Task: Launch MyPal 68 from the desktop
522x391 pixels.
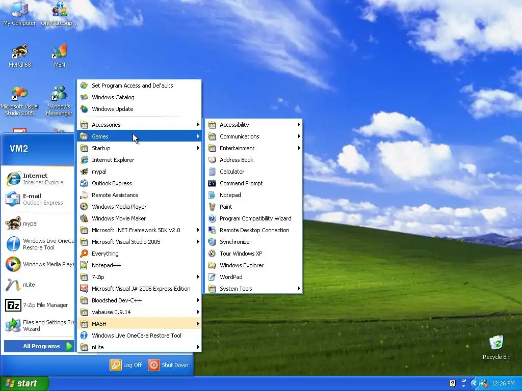Action: 20,55
